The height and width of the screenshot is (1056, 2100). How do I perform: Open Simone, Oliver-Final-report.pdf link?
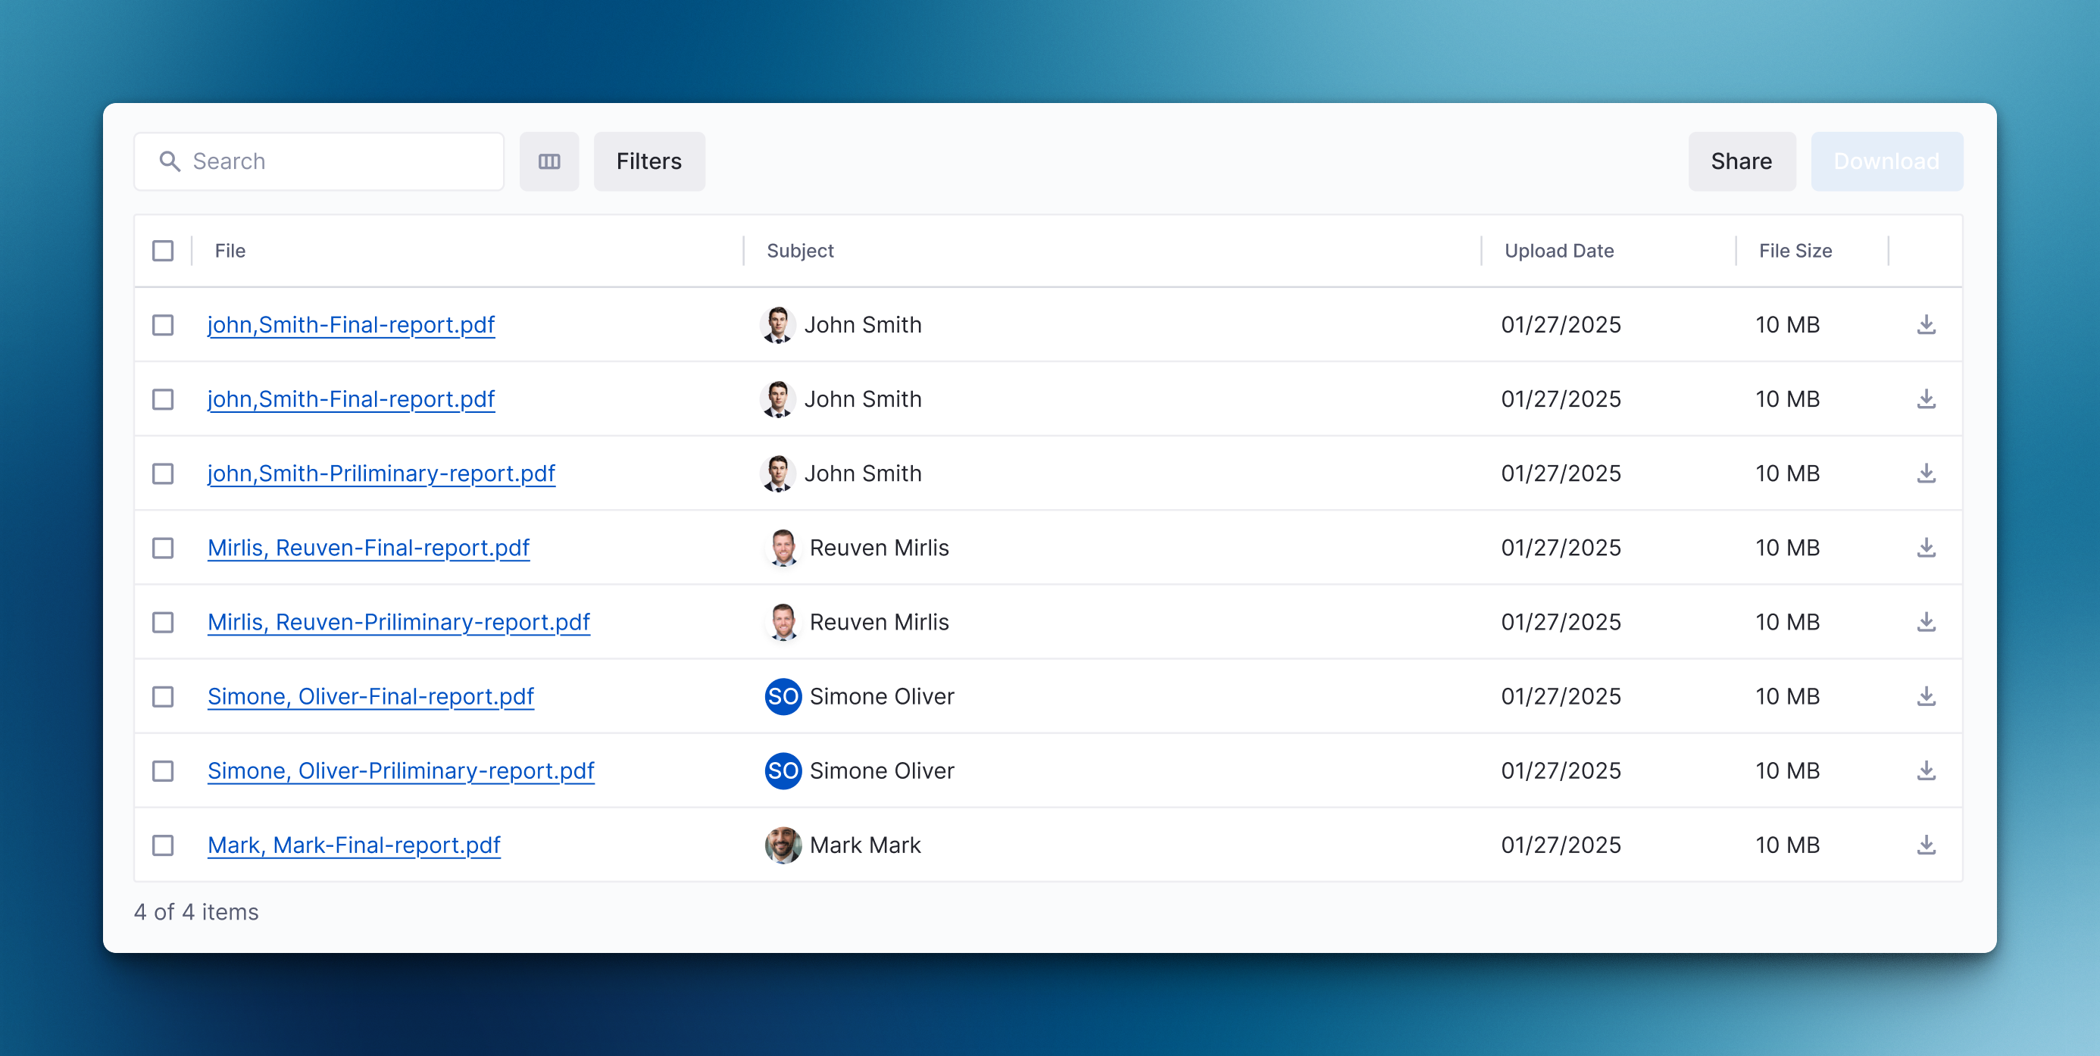(370, 696)
